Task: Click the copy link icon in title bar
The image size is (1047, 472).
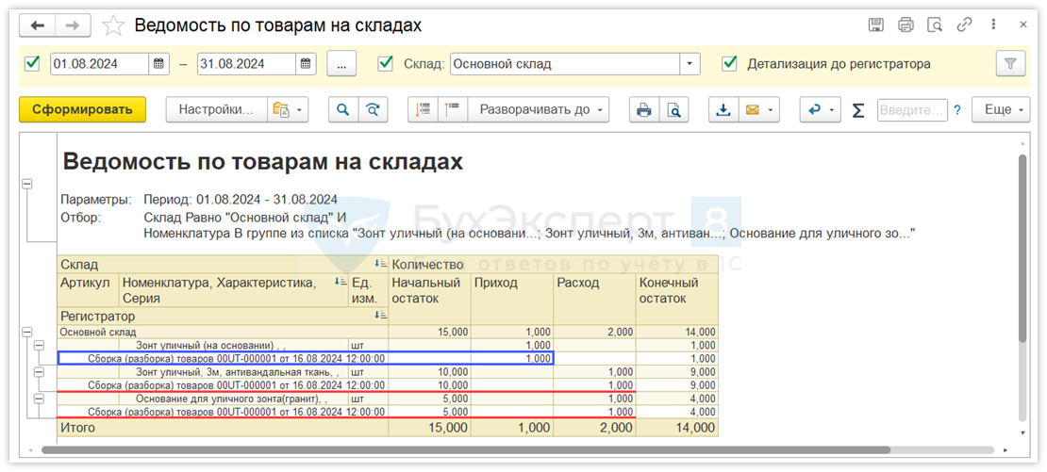Action: point(964,25)
